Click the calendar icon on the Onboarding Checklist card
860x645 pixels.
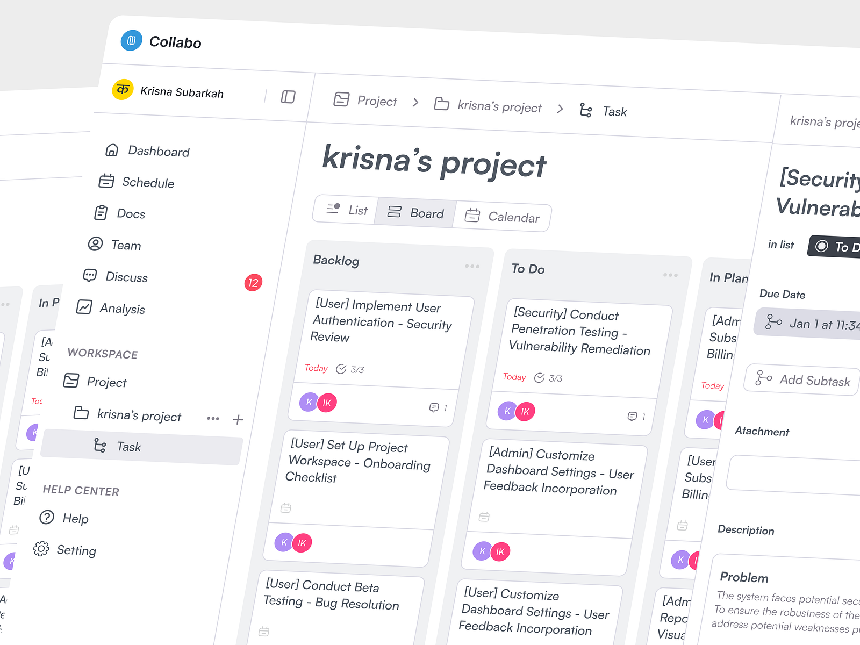(x=286, y=507)
